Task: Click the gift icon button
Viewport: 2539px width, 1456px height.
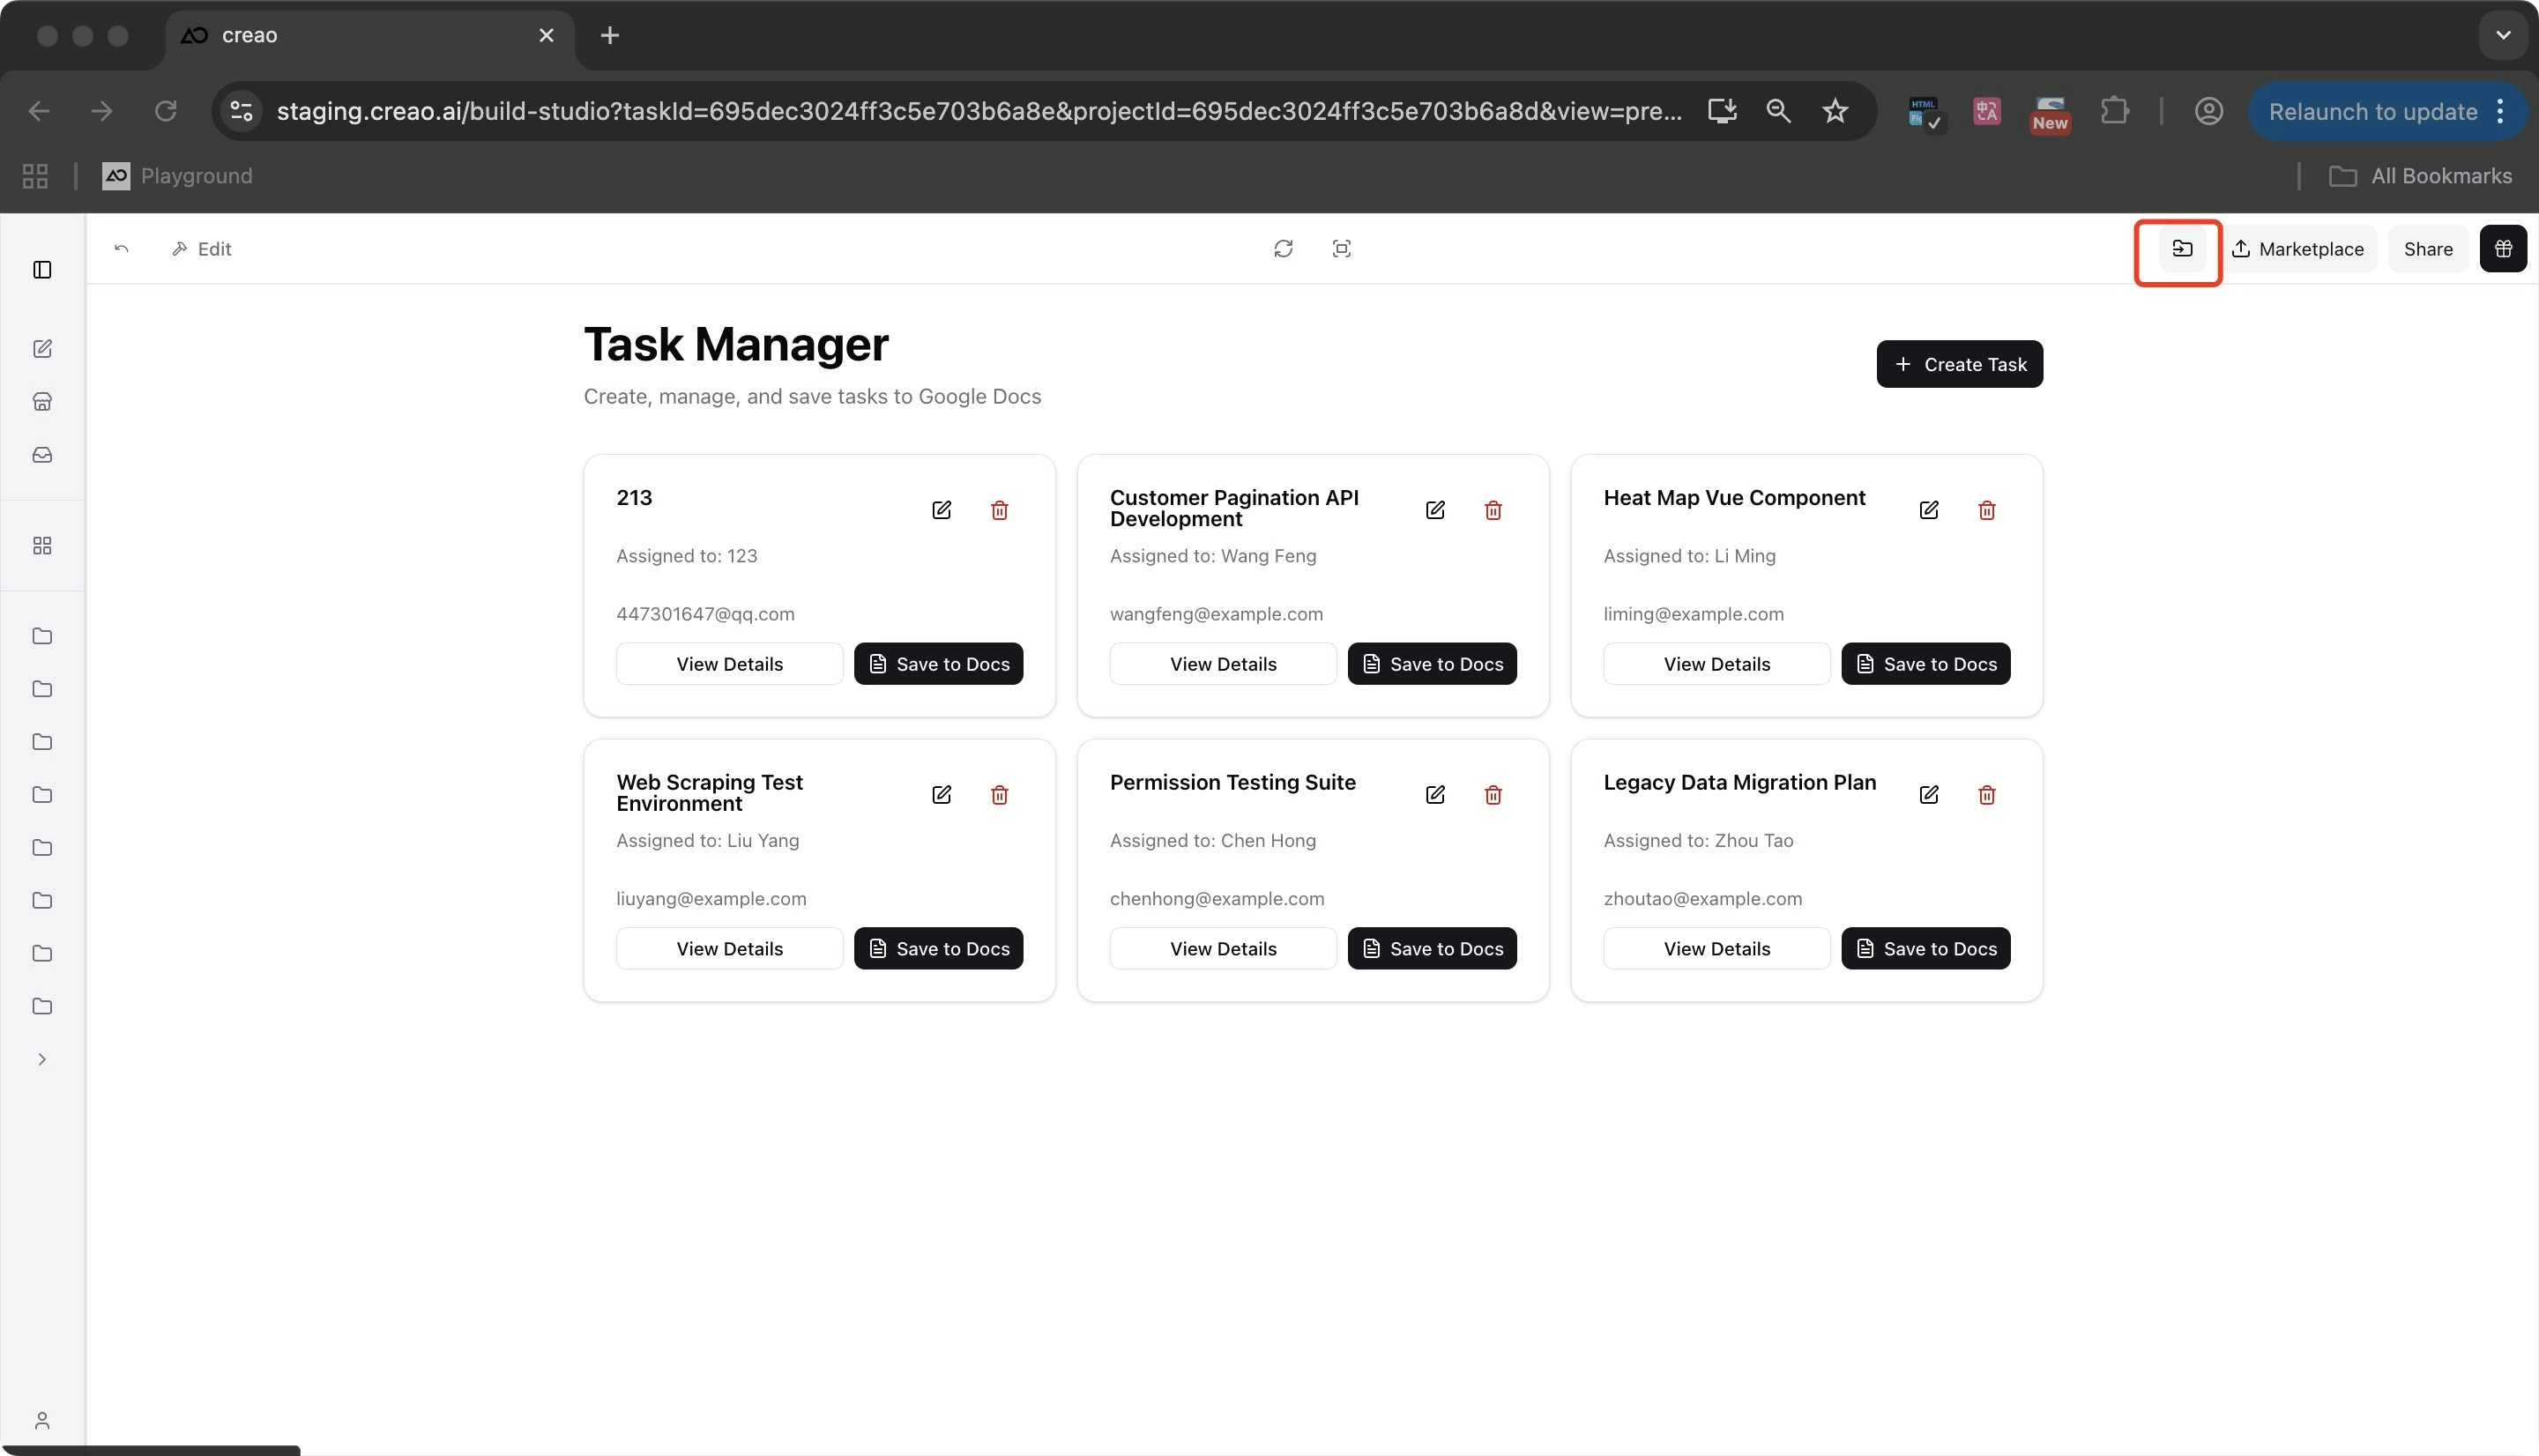Action: pyautogui.click(x=2502, y=249)
